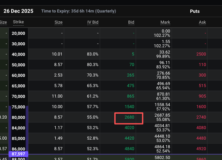Viewport: 222px width, 160px height.
Task: Click the mark price 4034.81
Action: 162,126
